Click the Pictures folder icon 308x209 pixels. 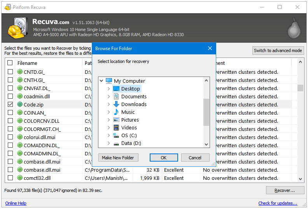116,120
